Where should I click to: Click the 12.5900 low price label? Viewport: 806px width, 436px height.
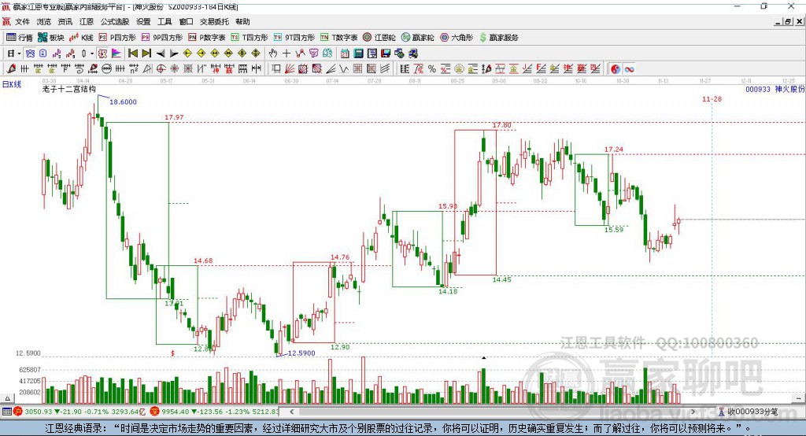tap(301, 353)
